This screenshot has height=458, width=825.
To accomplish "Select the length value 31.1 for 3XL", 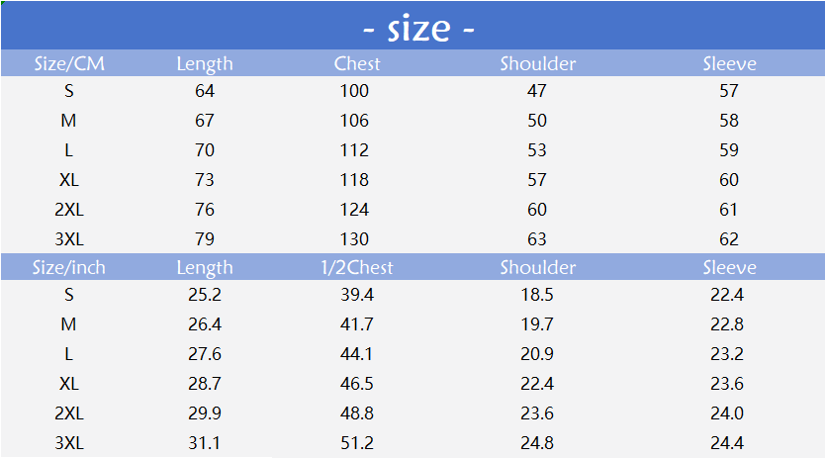I will (205, 443).
